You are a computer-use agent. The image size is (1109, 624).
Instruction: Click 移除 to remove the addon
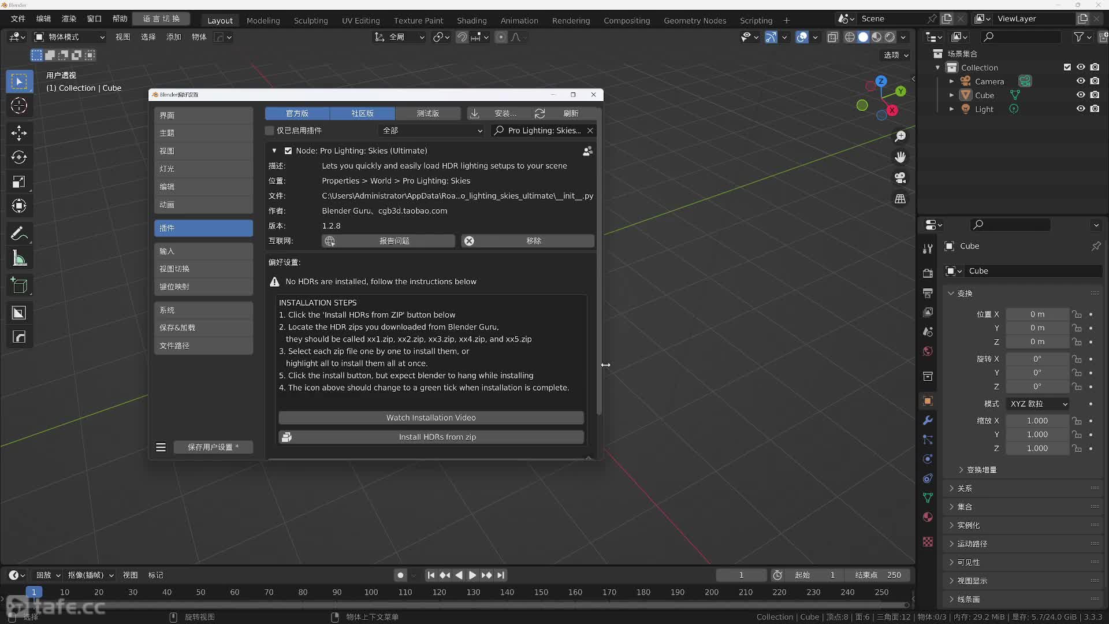click(x=527, y=241)
